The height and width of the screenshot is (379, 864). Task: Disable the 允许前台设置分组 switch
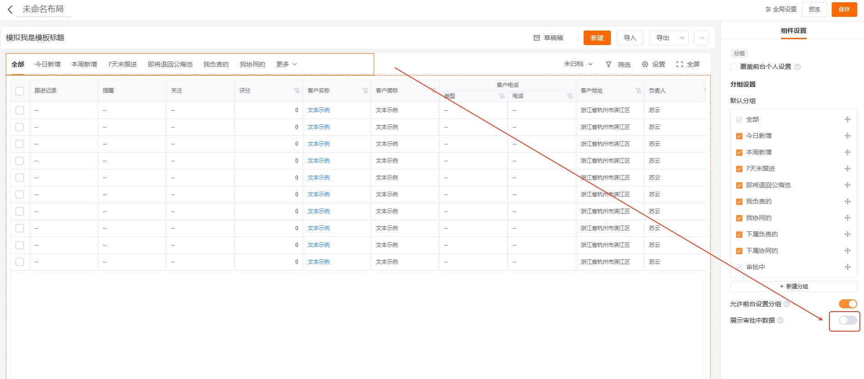click(848, 304)
